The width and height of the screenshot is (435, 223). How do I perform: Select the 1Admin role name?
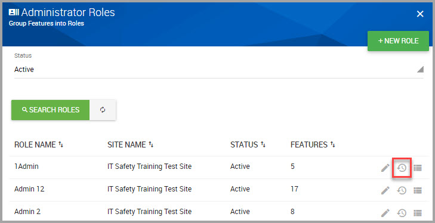(x=26, y=167)
